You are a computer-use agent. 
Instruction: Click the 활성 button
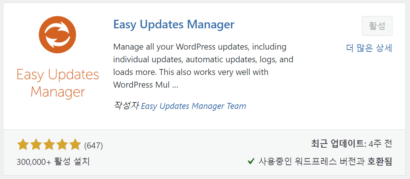377,26
